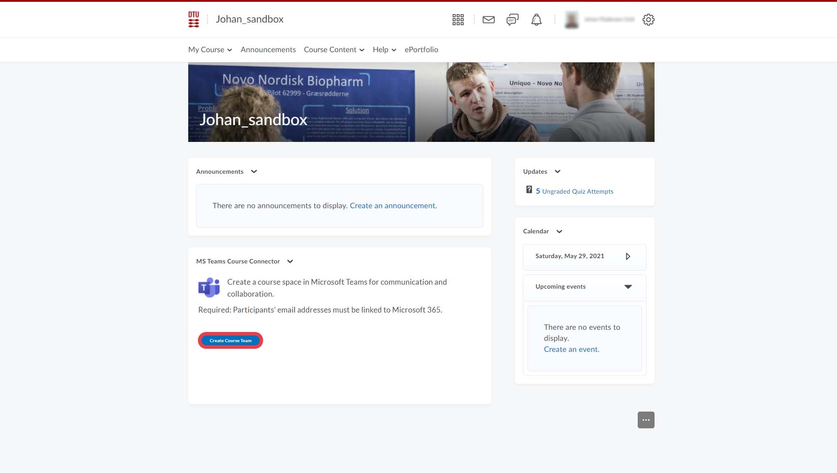Click the Create an announcement link

(393, 206)
